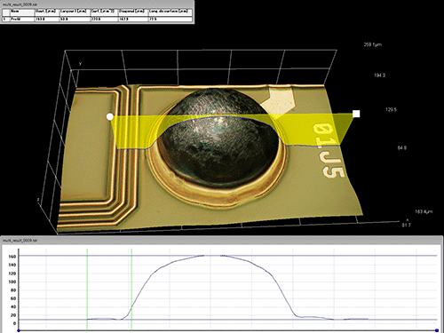Click the Nom column header
444x333 pixels.
(x=22, y=12)
